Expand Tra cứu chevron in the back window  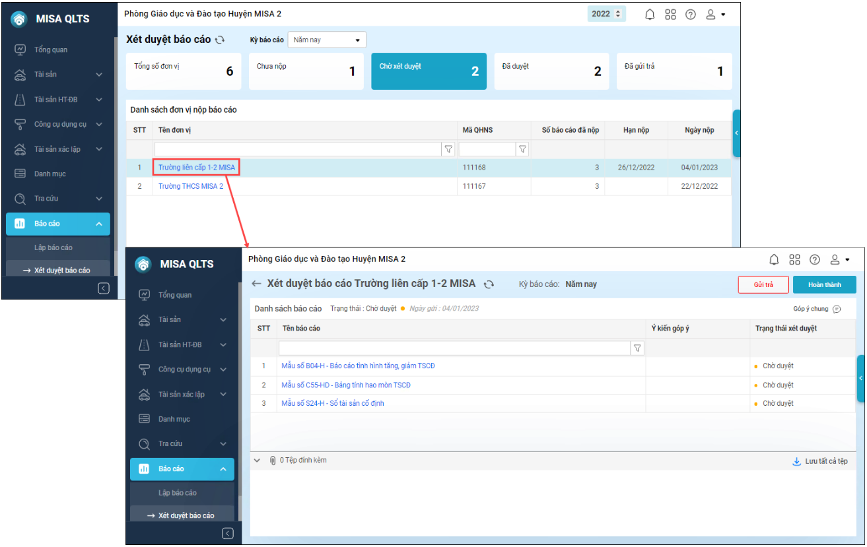pyautogui.click(x=99, y=199)
